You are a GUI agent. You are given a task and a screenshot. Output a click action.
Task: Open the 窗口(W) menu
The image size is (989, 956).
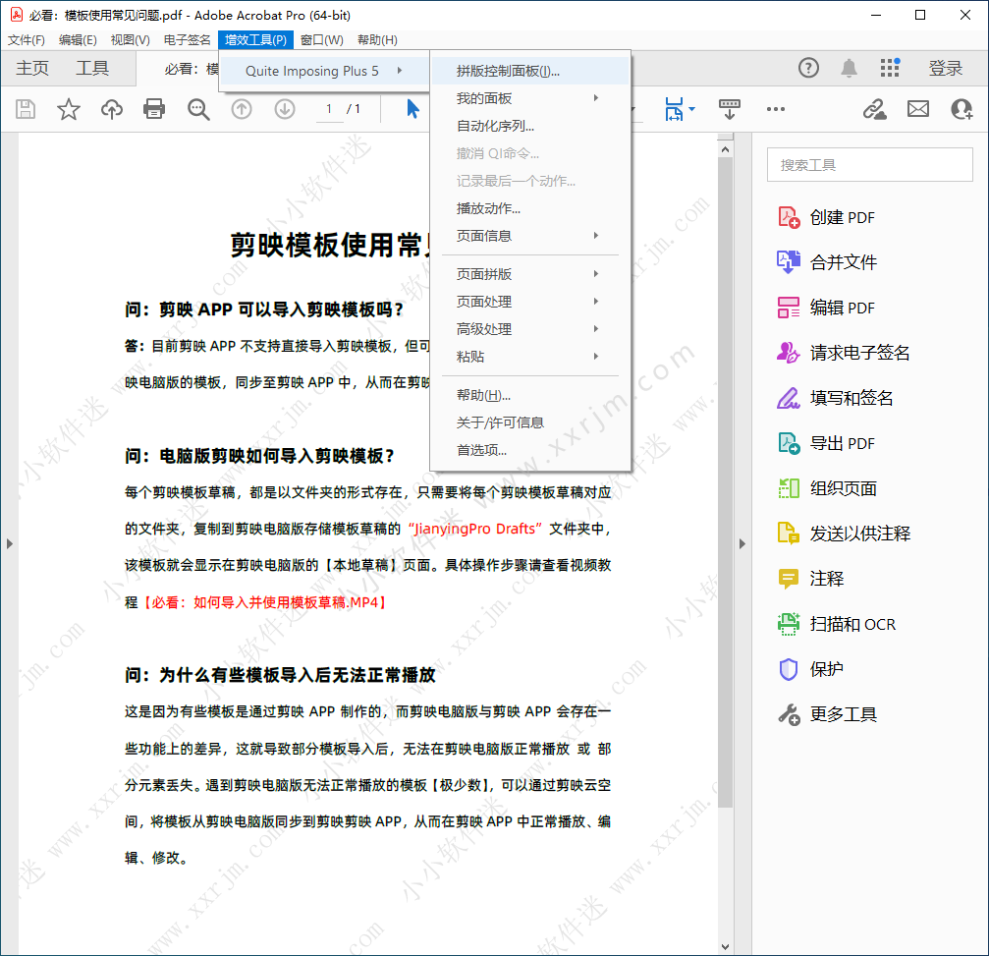click(x=321, y=40)
